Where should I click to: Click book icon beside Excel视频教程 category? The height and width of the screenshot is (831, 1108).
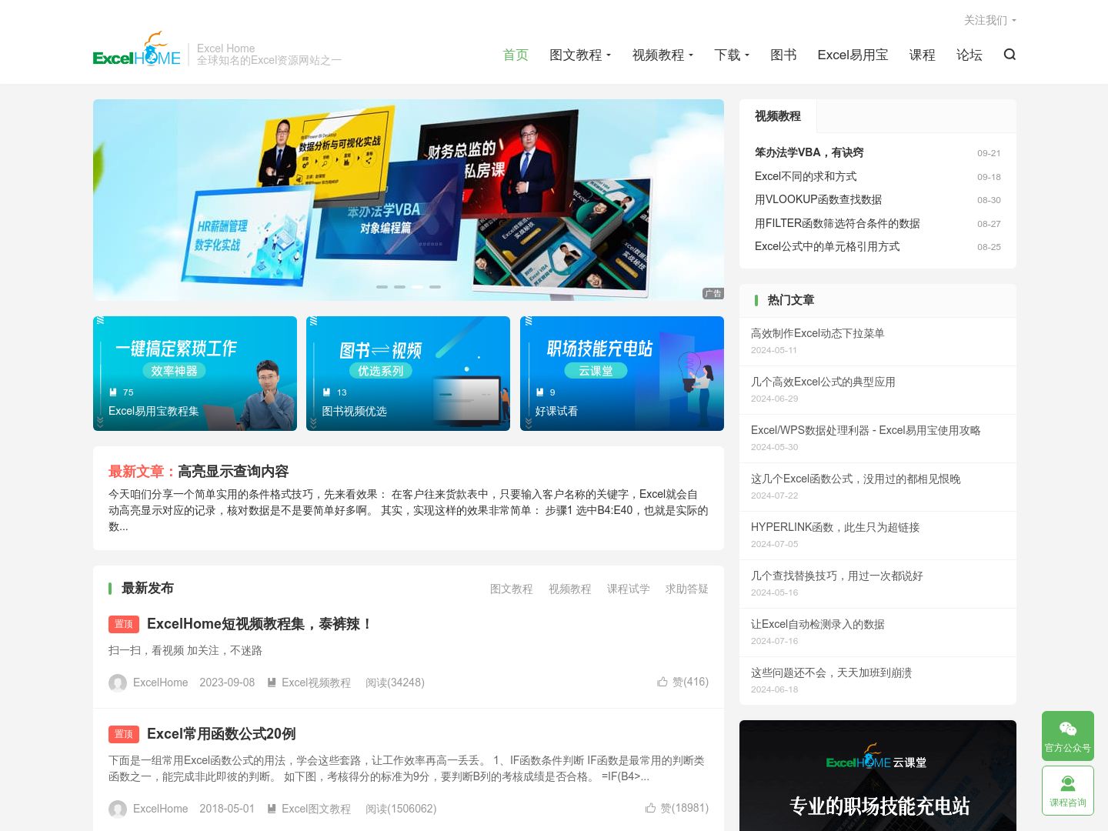tap(272, 682)
